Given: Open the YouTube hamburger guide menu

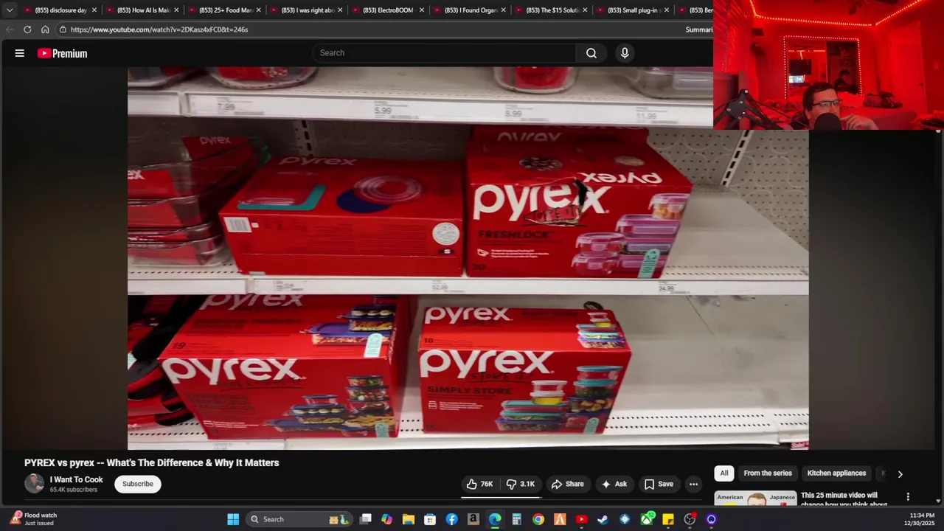Looking at the screenshot, I should point(20,53).
